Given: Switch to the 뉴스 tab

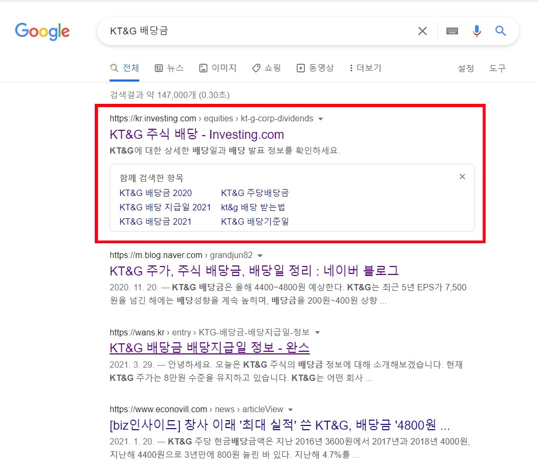Looking at the screenshot, I should pyautogui.click(x=169, y=68).
